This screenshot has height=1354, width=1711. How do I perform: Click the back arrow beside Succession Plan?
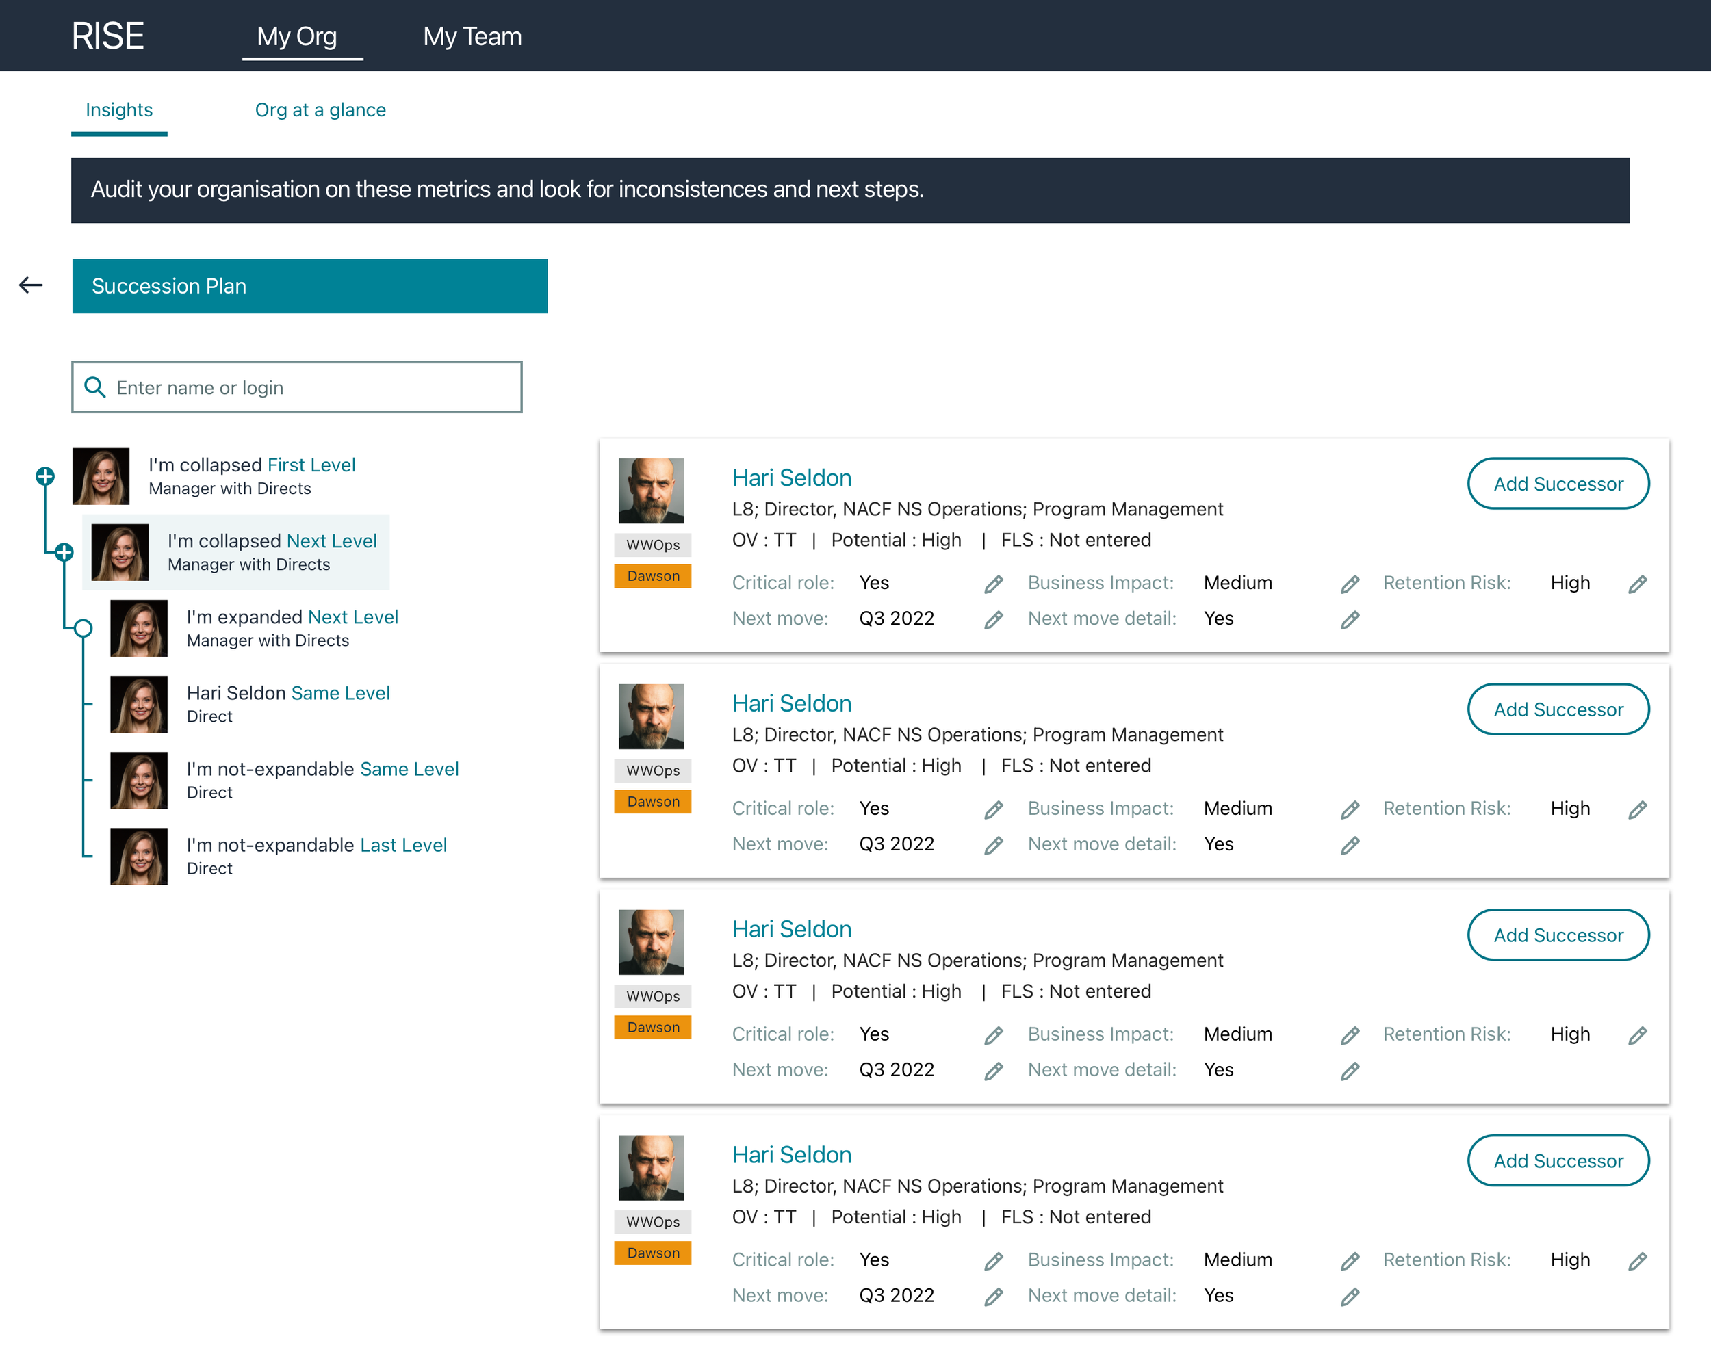pos(30,285)
